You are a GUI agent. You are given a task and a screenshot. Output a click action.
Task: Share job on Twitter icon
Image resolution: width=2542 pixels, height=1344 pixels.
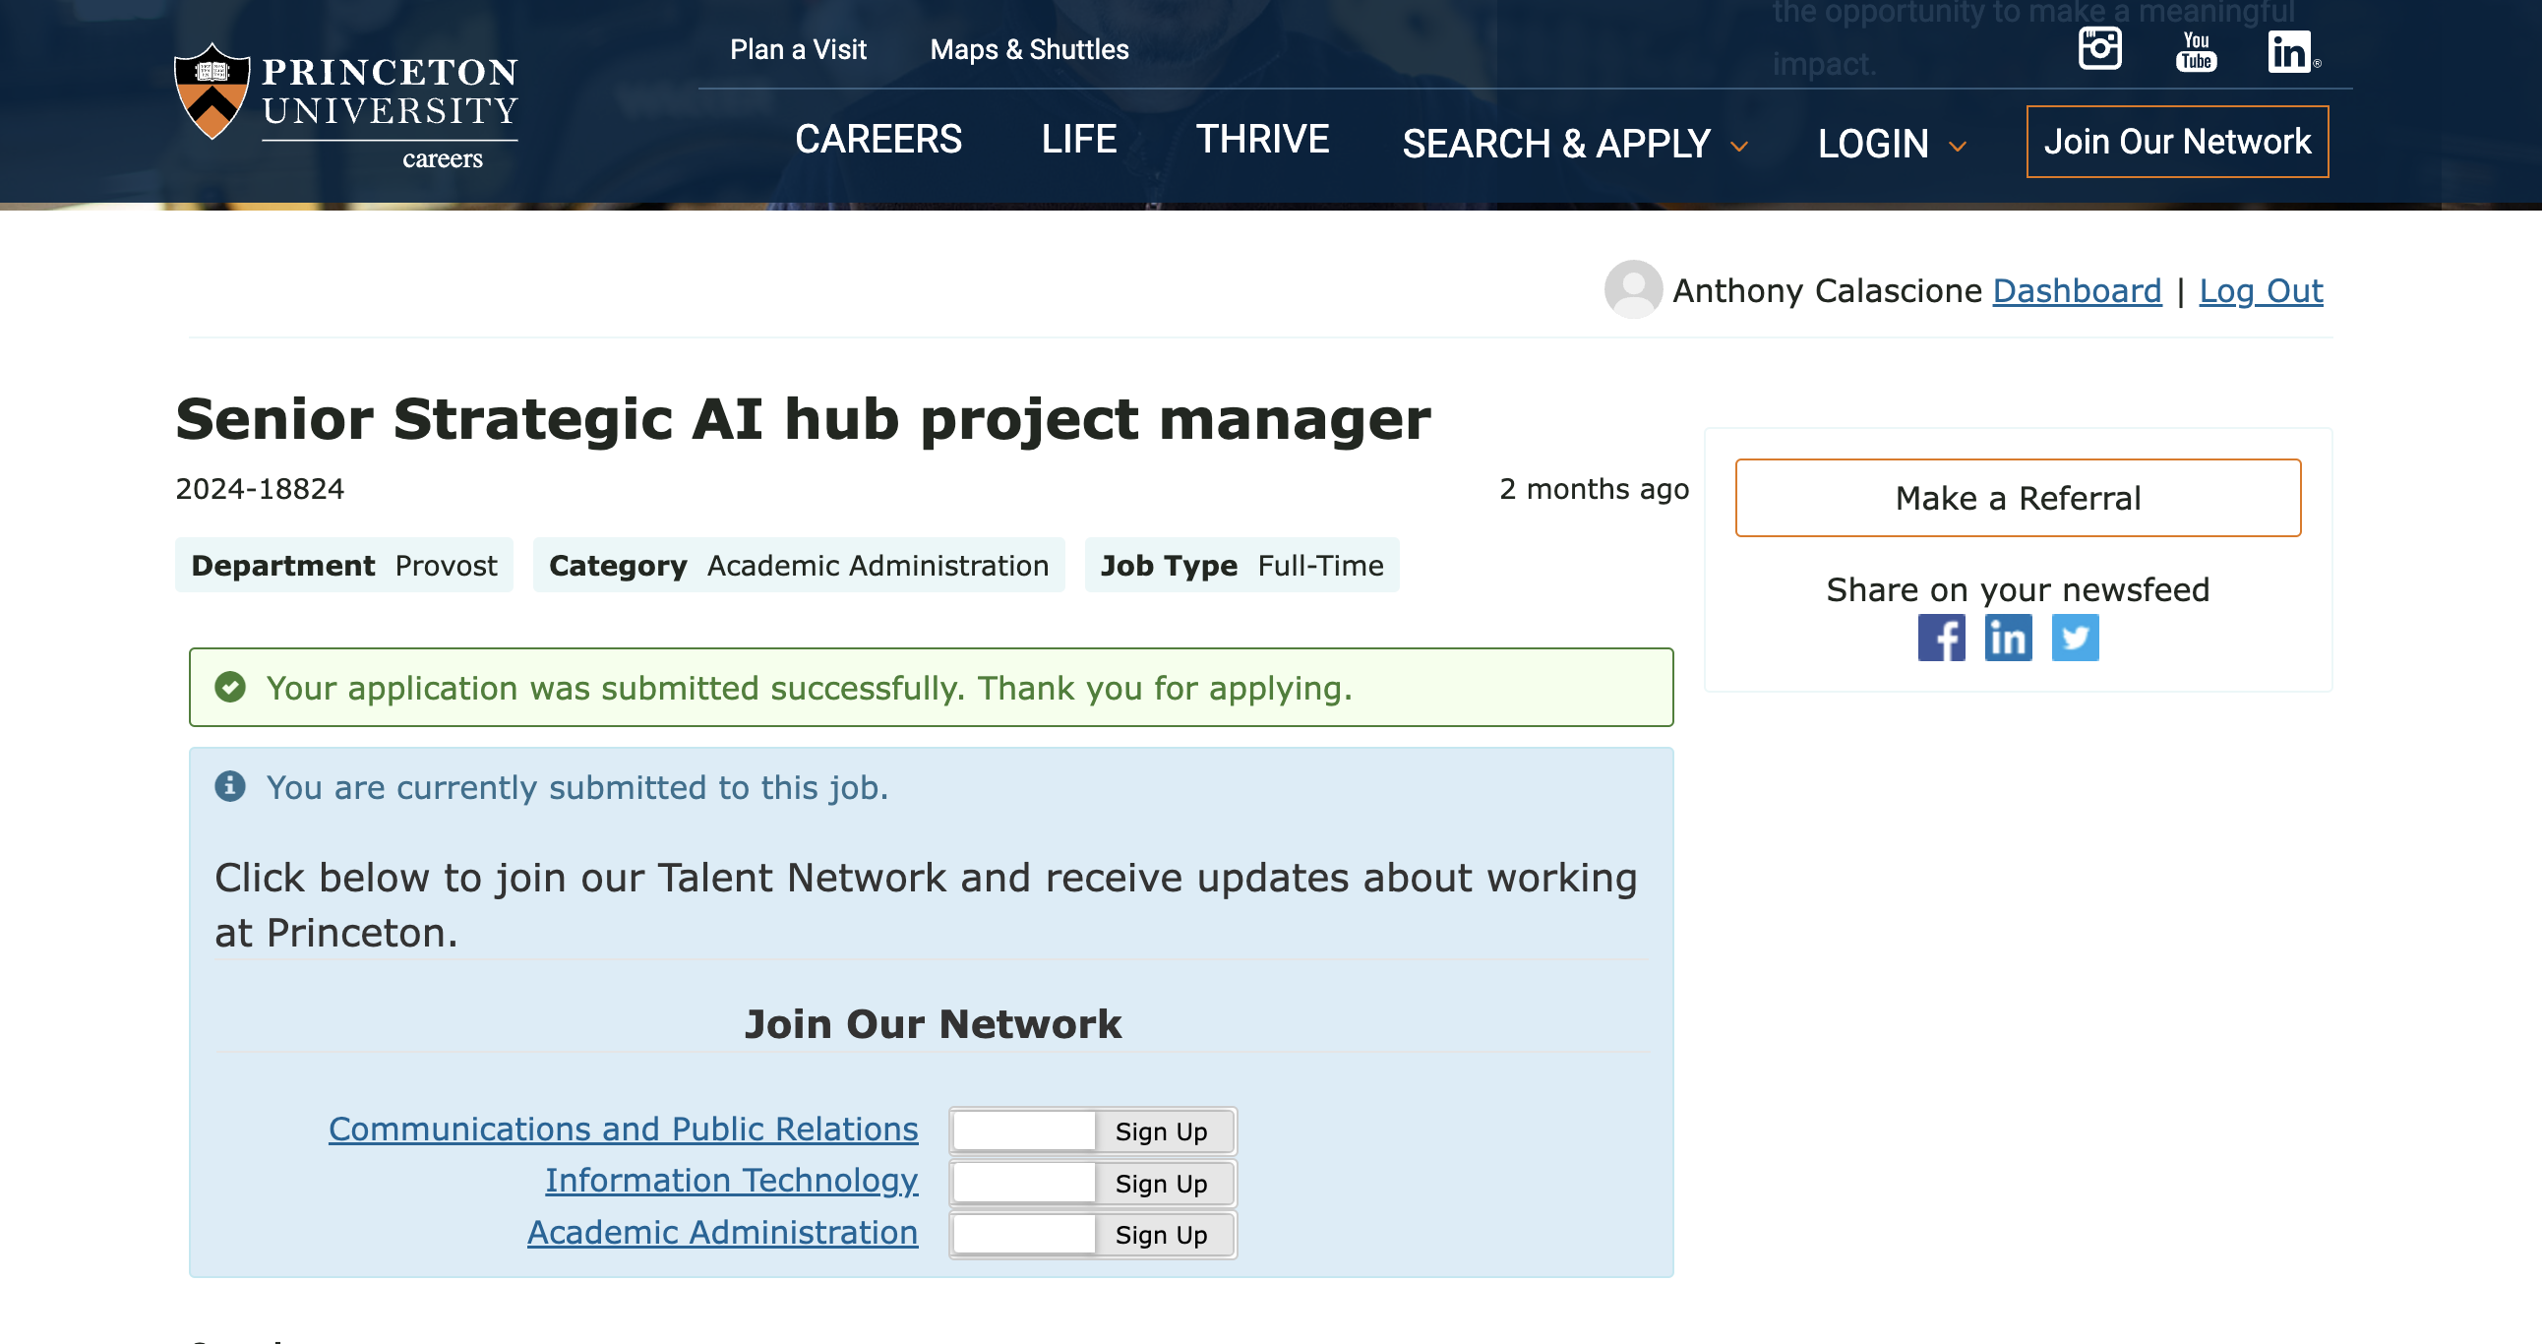tap(2075, 638)
